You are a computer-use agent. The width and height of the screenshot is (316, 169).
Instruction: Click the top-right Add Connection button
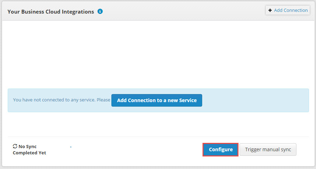coord(288,10)
